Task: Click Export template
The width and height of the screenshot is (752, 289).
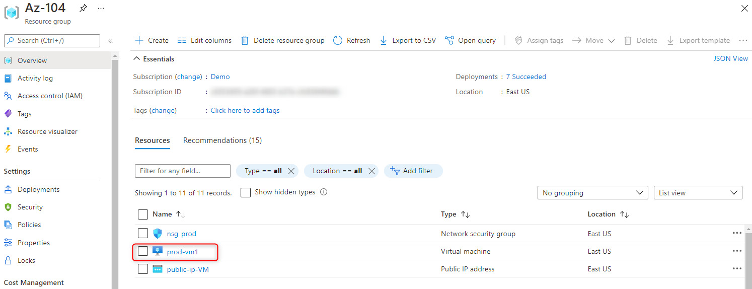Action: 698,40
